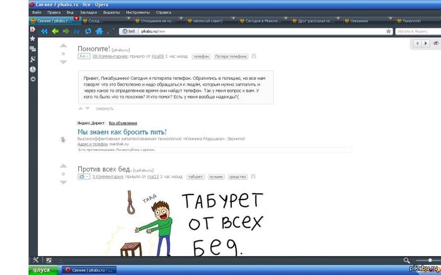Screen dimensions: 441x275
Task: Click the 'Мы знаем как бросить пить!' ad link
Action: [122, 132]
